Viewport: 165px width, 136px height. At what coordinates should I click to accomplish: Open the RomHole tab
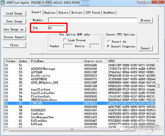[x=109, y=13]
